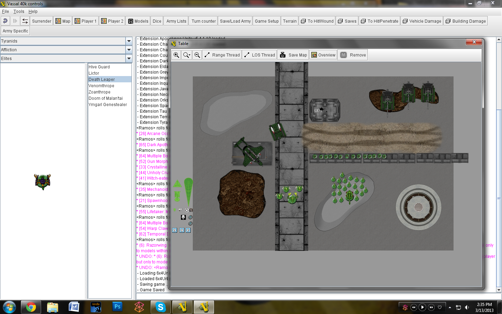Open Army Lists
The width and height of the screenshot is (502, 314).
tap(176, 21)
